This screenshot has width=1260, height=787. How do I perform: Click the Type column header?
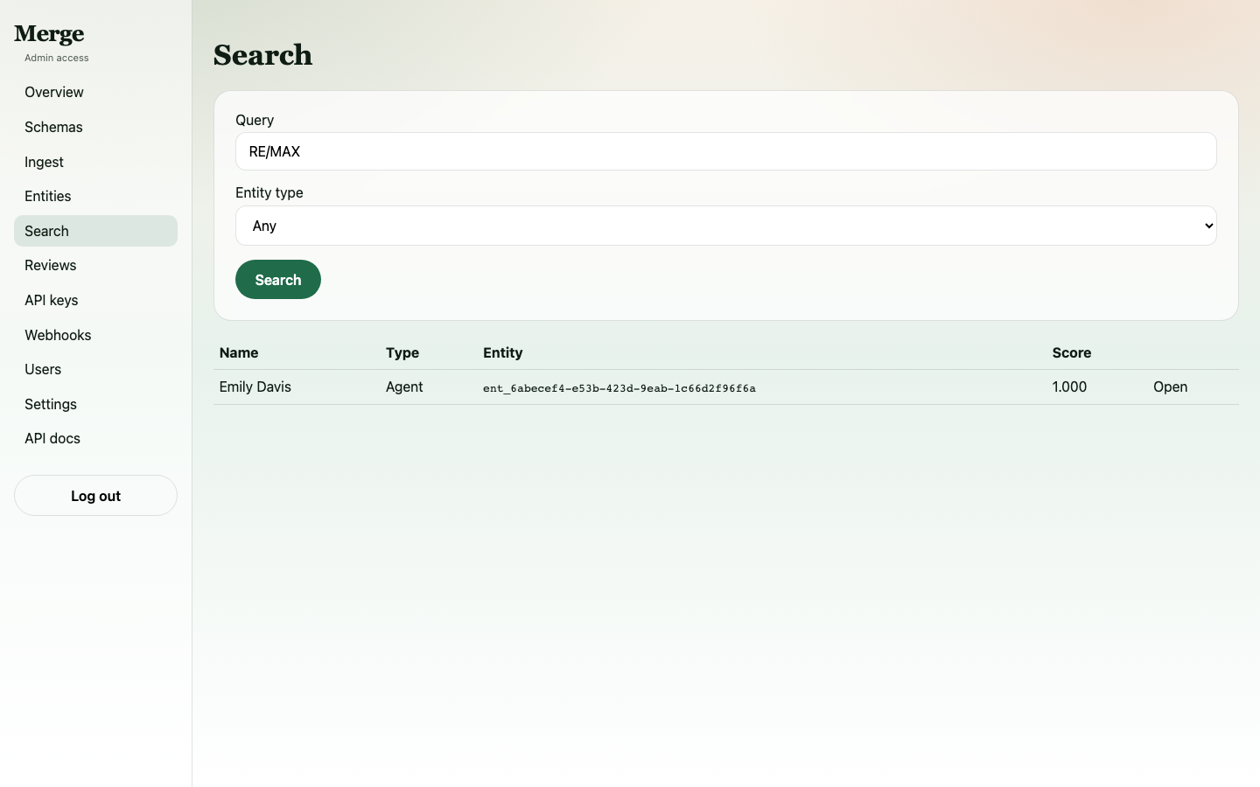pyautogui.click(x=402, y=352)
